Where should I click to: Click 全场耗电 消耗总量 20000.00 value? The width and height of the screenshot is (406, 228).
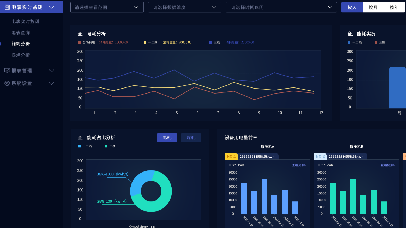(x=114, y=42)
